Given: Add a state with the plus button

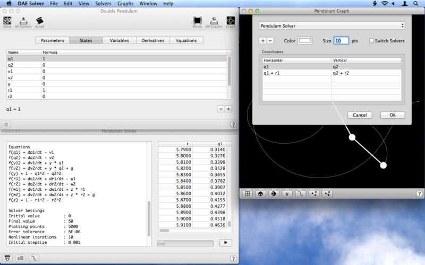Looking at the screenshot, I should pos(228,109).
